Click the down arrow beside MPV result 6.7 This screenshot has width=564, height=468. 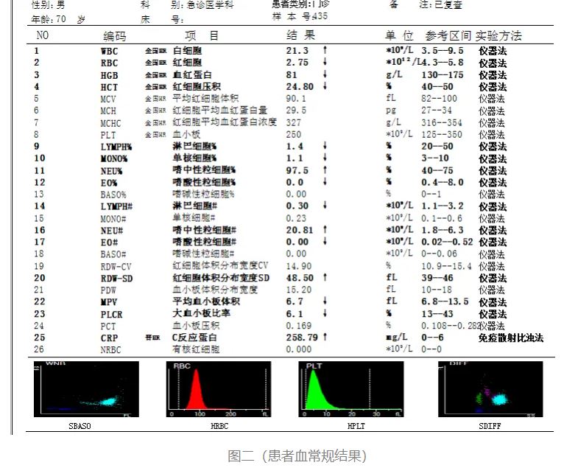tap(325, 301)
